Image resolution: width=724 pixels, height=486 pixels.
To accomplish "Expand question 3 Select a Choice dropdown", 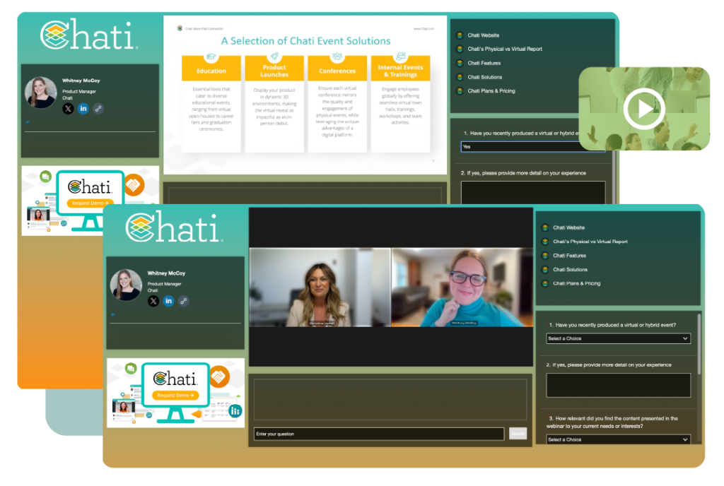I will 618,439.
